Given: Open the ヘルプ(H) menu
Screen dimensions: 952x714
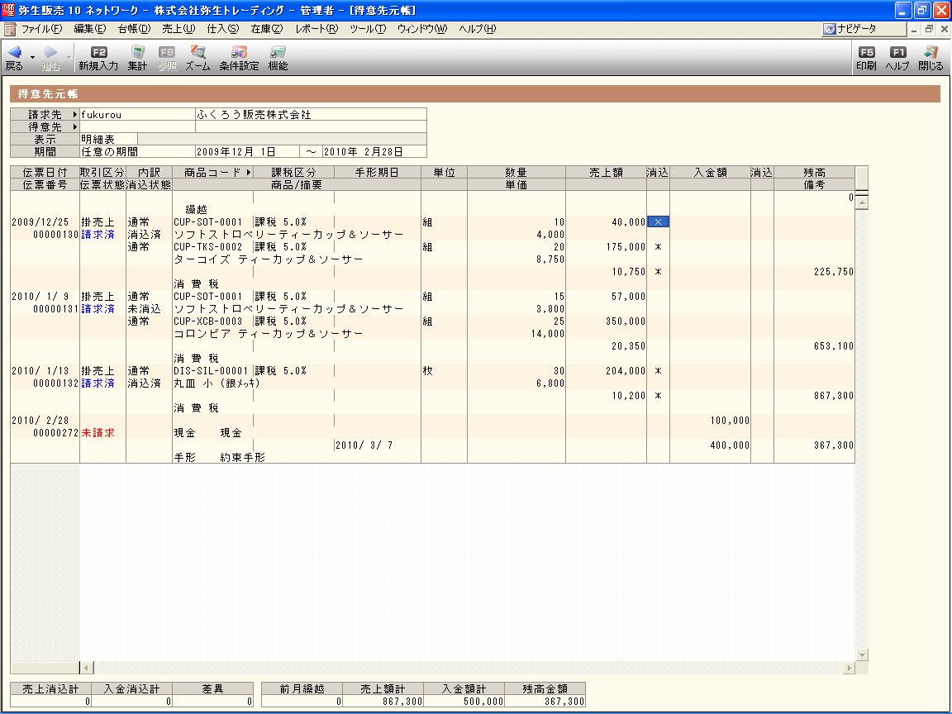Looking at the screenshot, I should [x=477, y=29].
